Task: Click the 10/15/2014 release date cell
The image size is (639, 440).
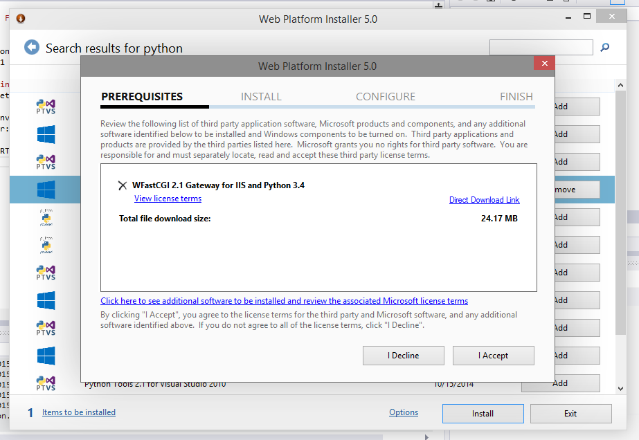Action: pos(453,384)
